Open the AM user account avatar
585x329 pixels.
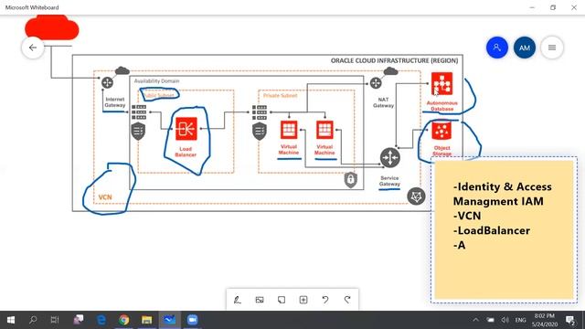pyautogui.click(x=525, y=48)
